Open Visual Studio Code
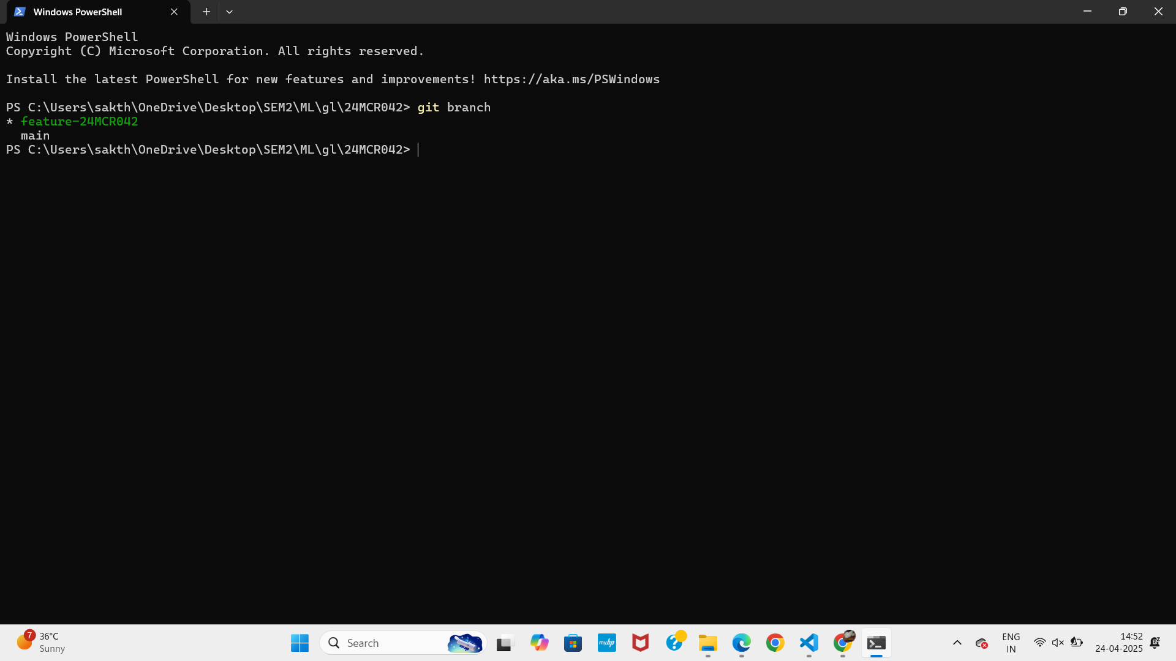 tap(809, 643)
